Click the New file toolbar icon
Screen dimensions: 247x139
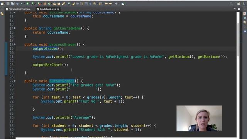pyautogui.click(x=2, y=4)
